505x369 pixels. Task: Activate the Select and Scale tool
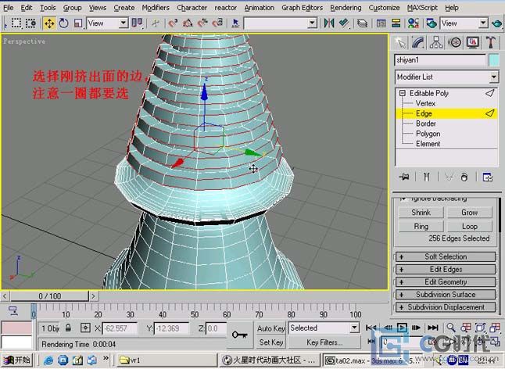coord(78,23)
